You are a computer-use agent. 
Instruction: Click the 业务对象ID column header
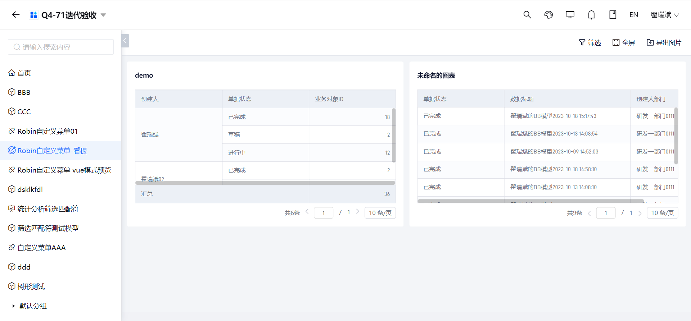pyautogui.click(x=352, y=99)
